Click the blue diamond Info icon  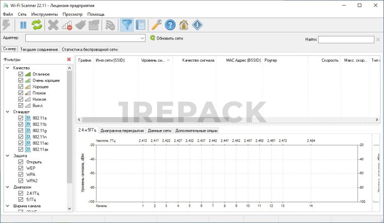tap(198, 25)
